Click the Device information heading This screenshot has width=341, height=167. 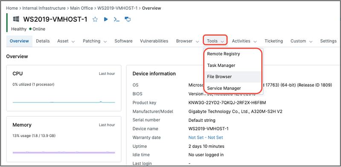(154, 74)
